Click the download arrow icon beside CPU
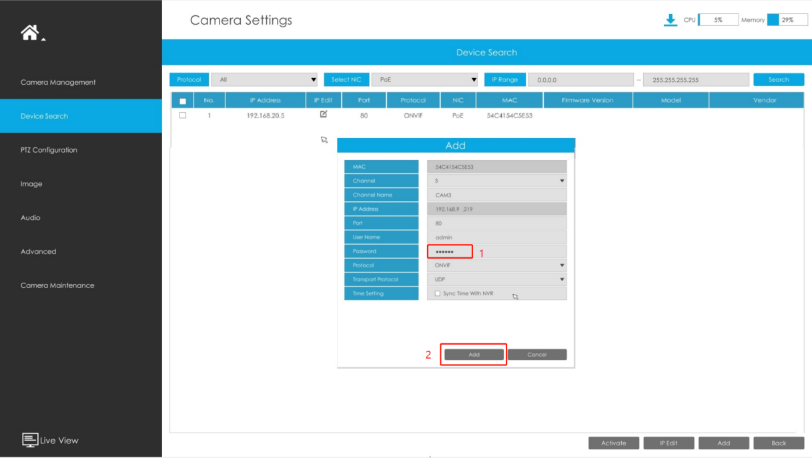Viewport: 812px width, 458px height. pos(670,20)
